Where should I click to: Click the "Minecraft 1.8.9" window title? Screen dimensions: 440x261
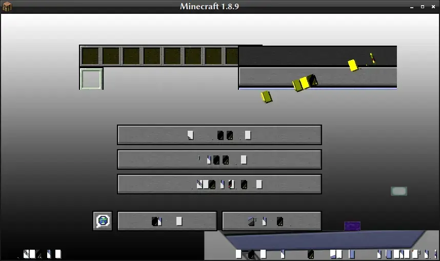coord(209,6)
